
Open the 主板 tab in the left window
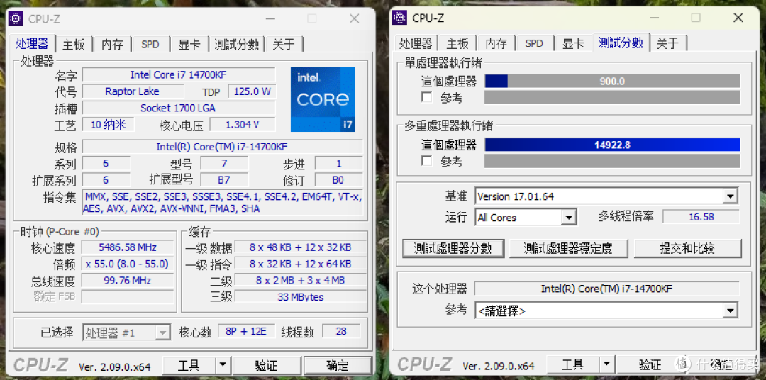[x=74, y=45]
